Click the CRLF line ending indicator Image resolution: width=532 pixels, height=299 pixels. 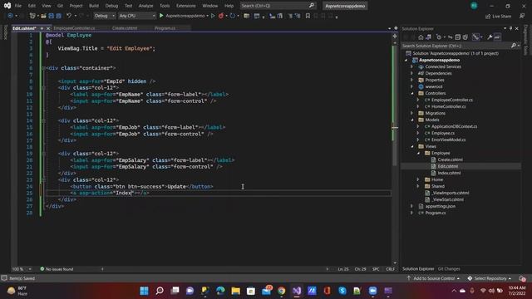[x=390, y=269]
